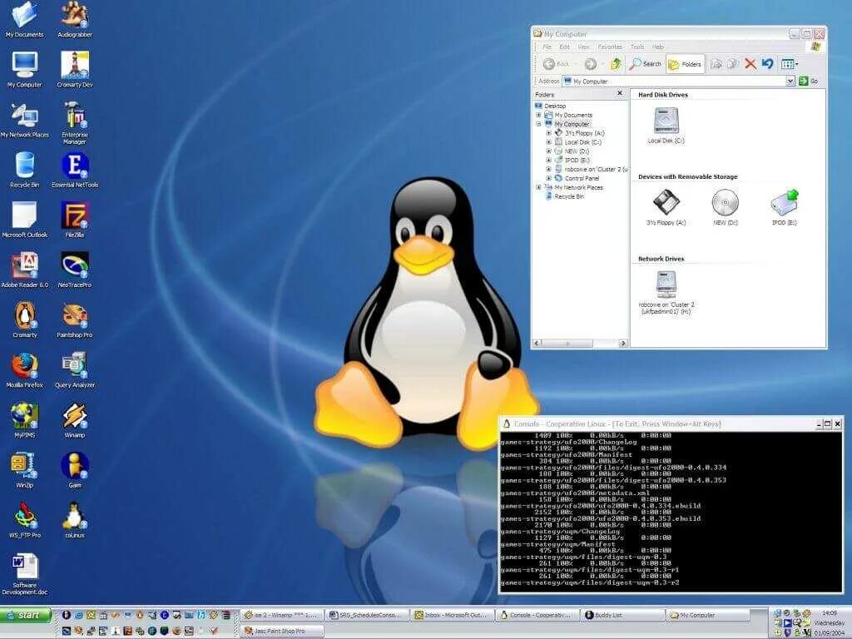Click the Up folder toolbar icon

point(616,64)
